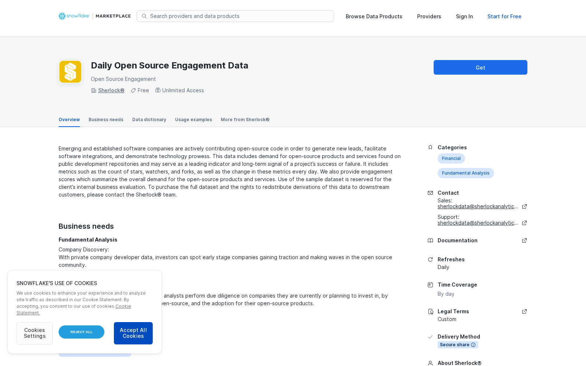586x366 pixels.
Task: Click the gift icon beside Unlimited Access
Action: (158, 90)
